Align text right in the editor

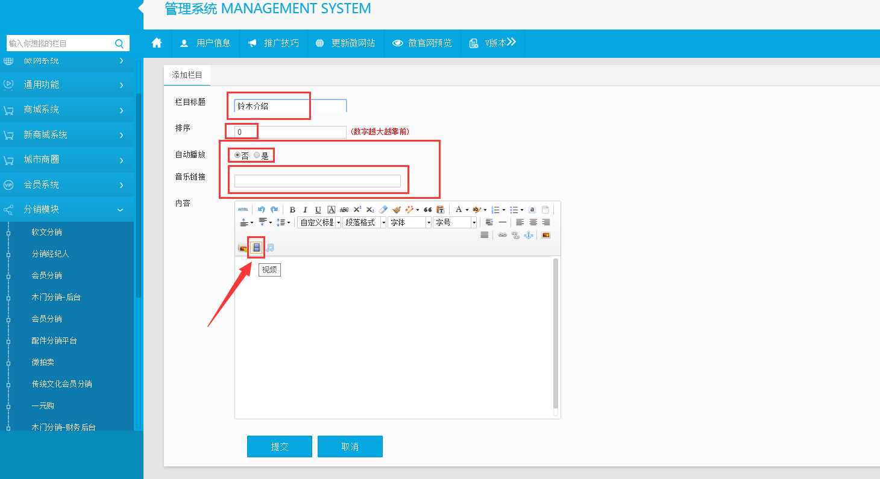tap(545, 222)
